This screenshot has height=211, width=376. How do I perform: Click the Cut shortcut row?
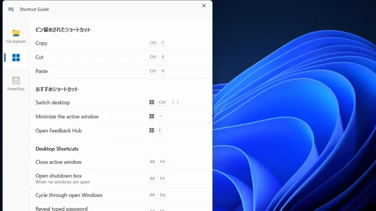click(121, 57)
